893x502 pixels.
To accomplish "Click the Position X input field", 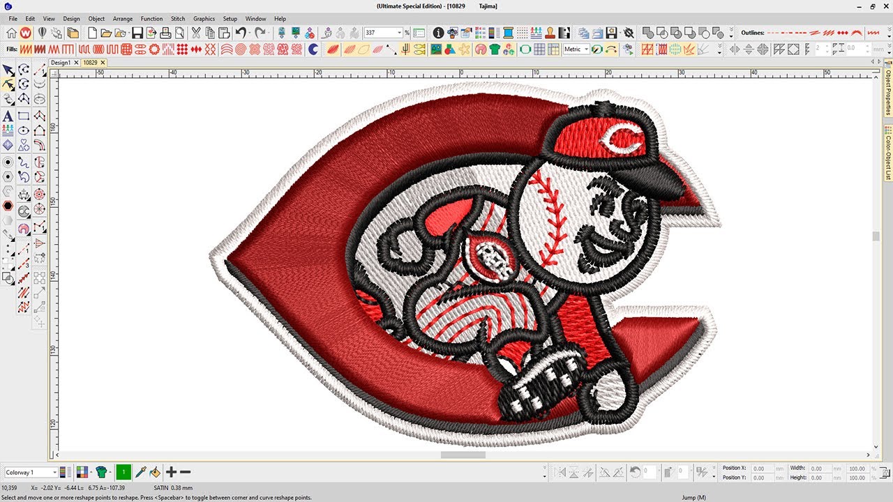I will [762, 469].
